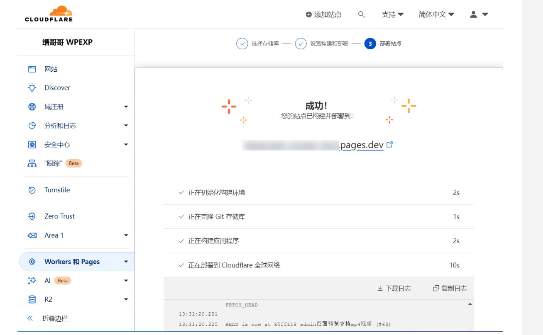The width and height of the screenshot is (543, 335).
Task: Click 下载日志 to download the log
Action: click(394, 288)
